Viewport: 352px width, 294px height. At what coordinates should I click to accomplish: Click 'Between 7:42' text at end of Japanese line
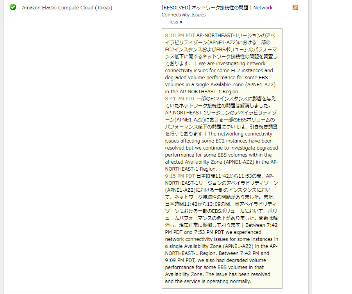point(261,225)
